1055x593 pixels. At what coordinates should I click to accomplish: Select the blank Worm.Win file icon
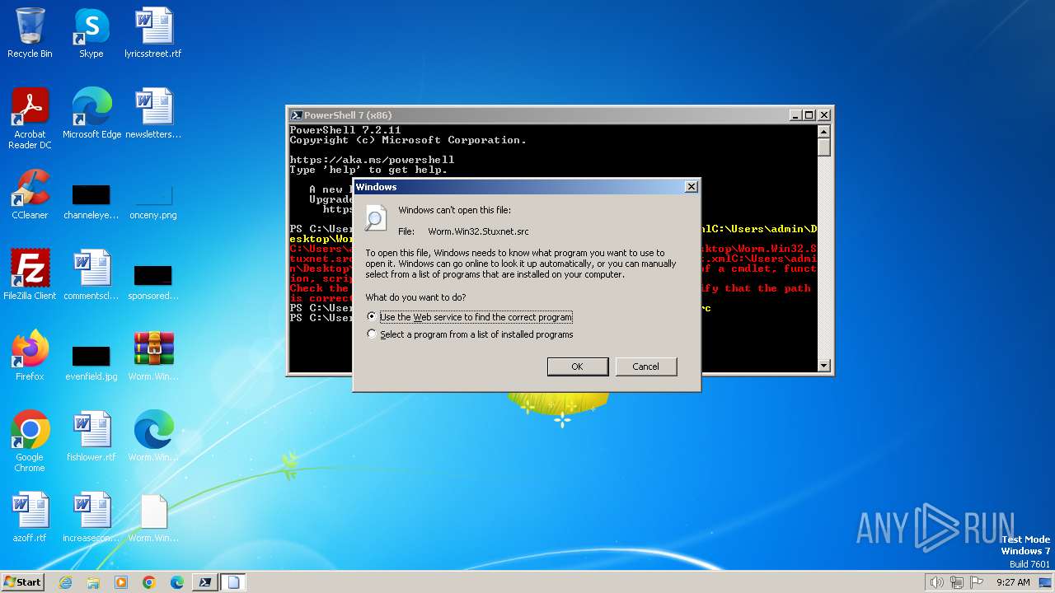[153, 517]
